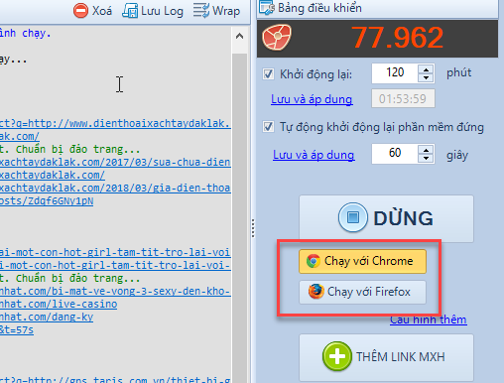Click the xachtaydaklak.com/ short link
Image resolution: width=504 pixels, height=383 pixels.
pos(53,175)
